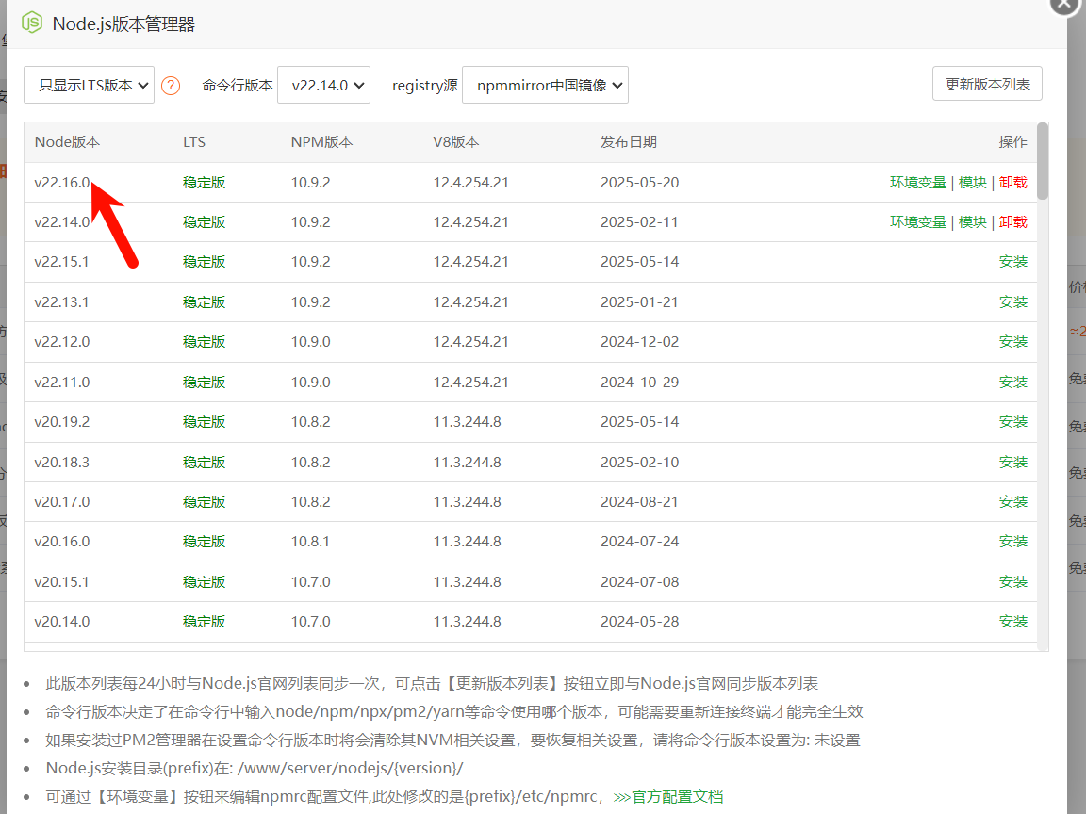Select the v20.17.0 version cell
The image size is (1086, 814).
click(x=61, y=501)
